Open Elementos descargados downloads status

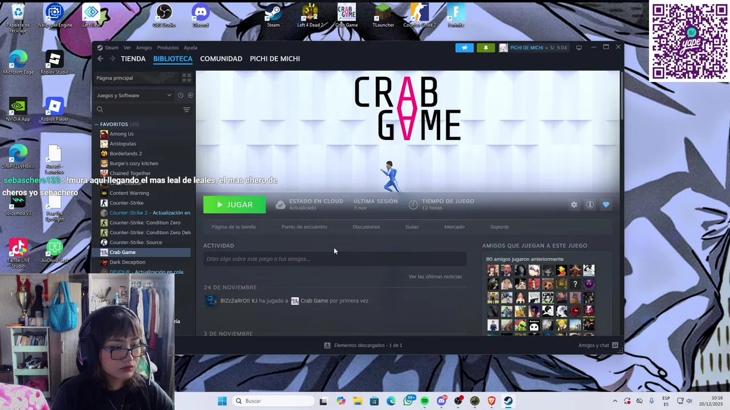(363, 346)
